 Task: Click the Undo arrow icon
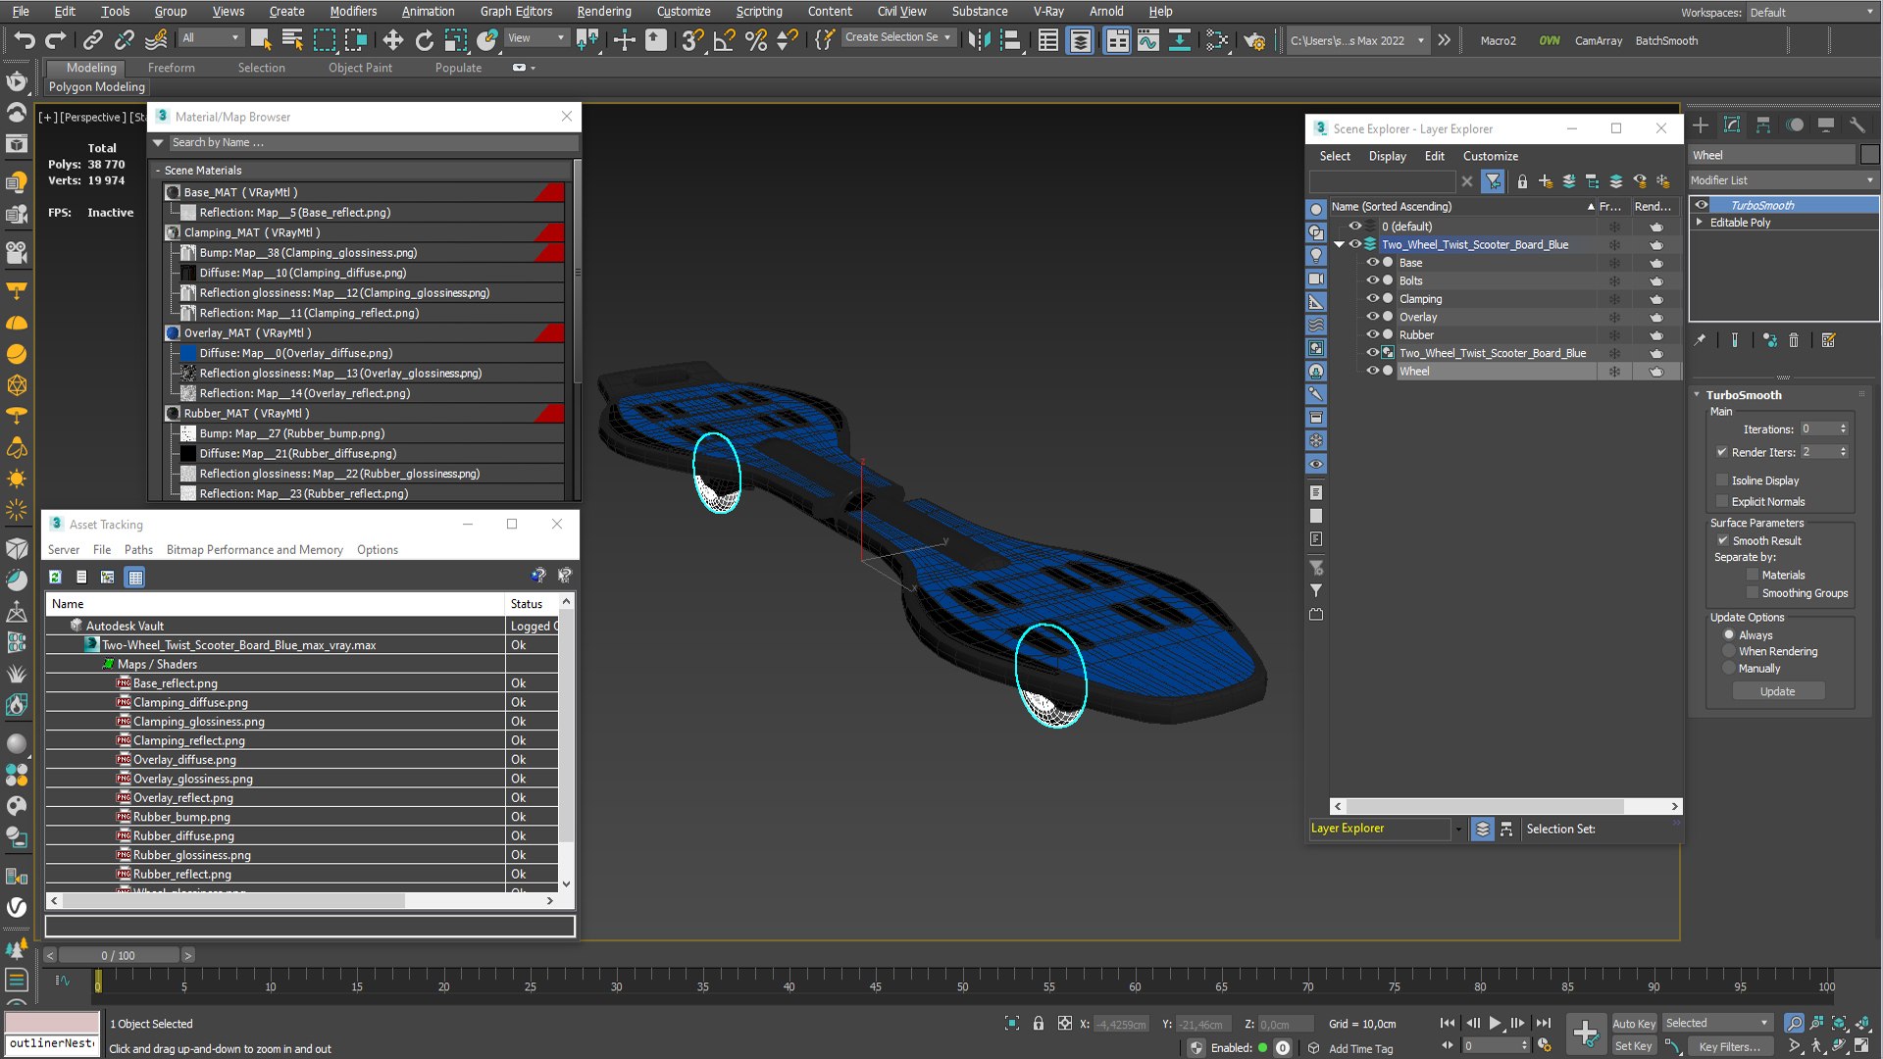point(25,40)
